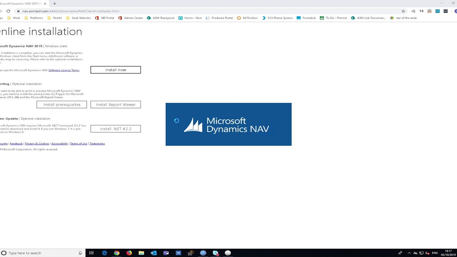Image resolution: width=457 pixels, height=257 pixels.
Task: Open the Trademarks footer link
Action: 97,143
